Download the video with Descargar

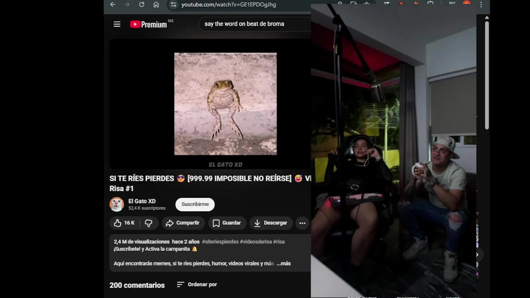(x=271, y=223)
